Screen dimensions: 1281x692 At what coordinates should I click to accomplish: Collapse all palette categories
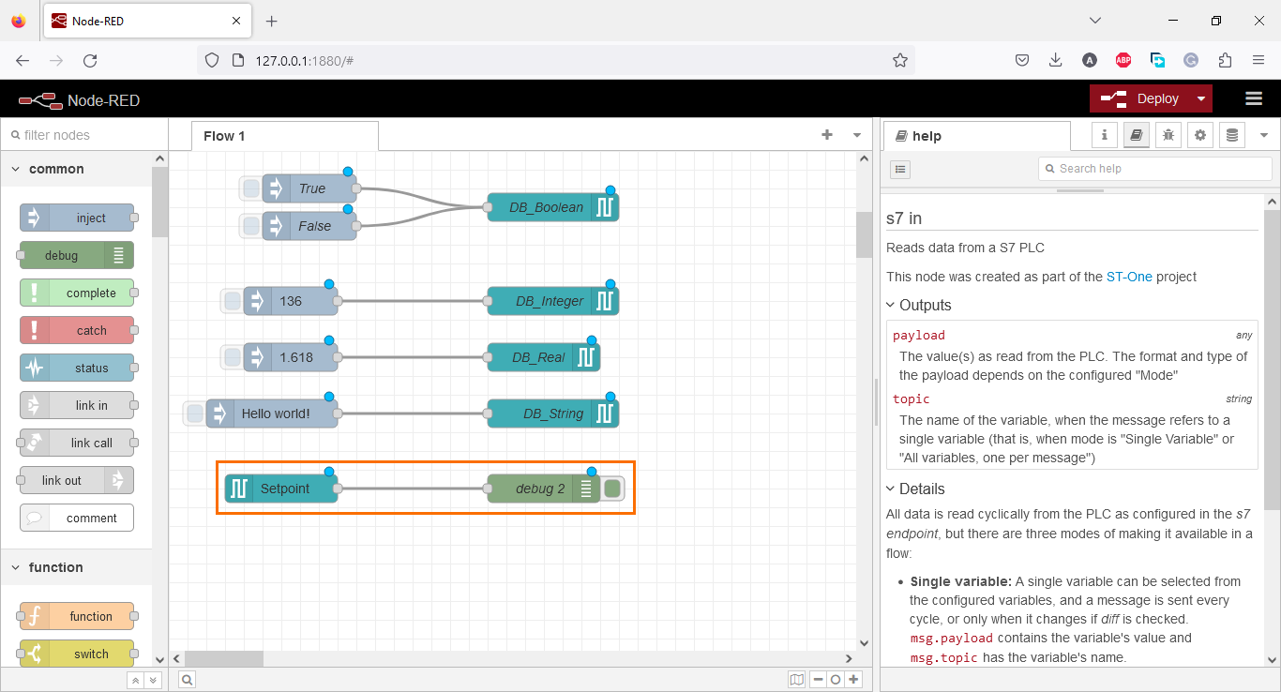click(x=135, y=681)
